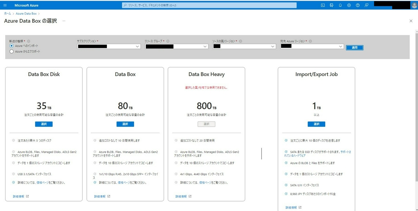Click 注文あたり最大 5 つのディスク text
Image resolution: width=418 pixels, height=211 pixels.
34,141
